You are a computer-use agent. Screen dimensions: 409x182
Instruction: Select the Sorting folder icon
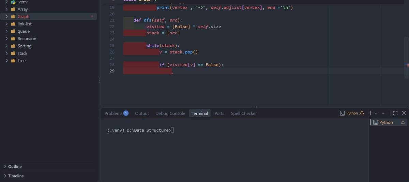pos(13,46)
